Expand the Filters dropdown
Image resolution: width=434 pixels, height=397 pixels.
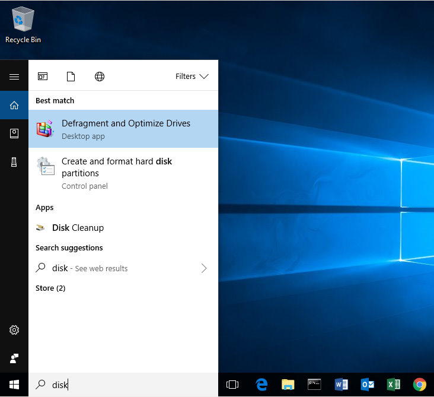tap(192, 76)
